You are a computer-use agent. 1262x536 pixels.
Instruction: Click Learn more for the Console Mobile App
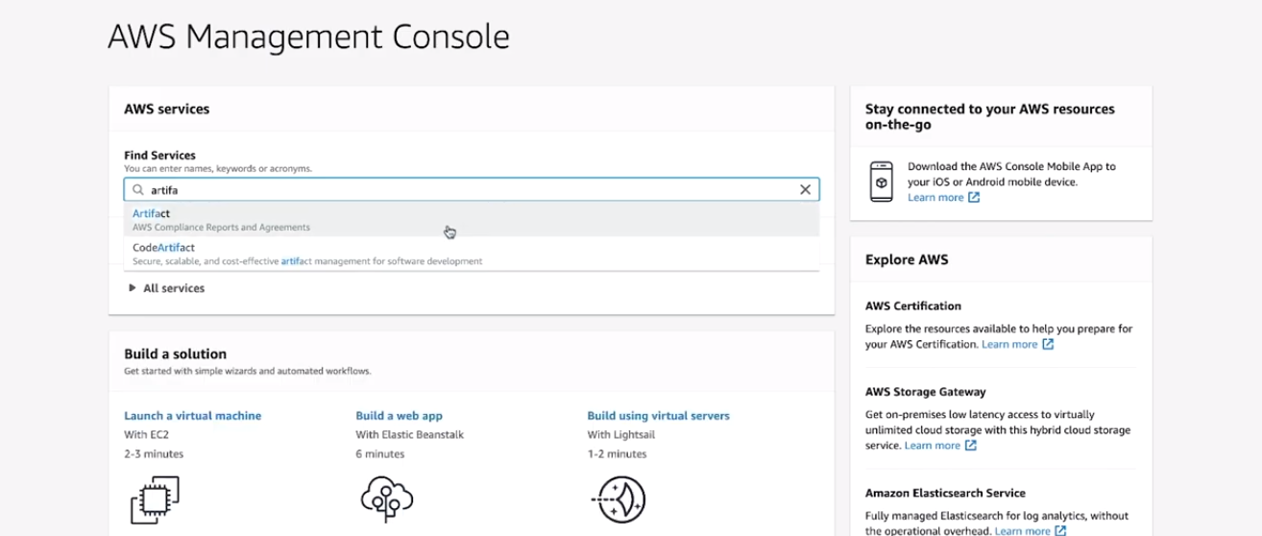[935, 198]
